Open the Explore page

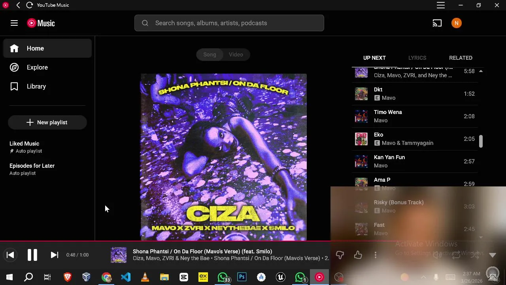pos(47,67)
